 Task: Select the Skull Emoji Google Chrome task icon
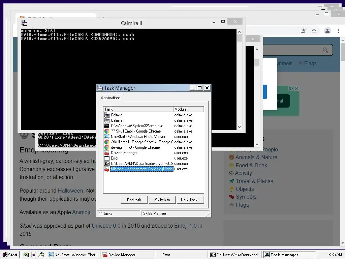[x=107, y=131]
